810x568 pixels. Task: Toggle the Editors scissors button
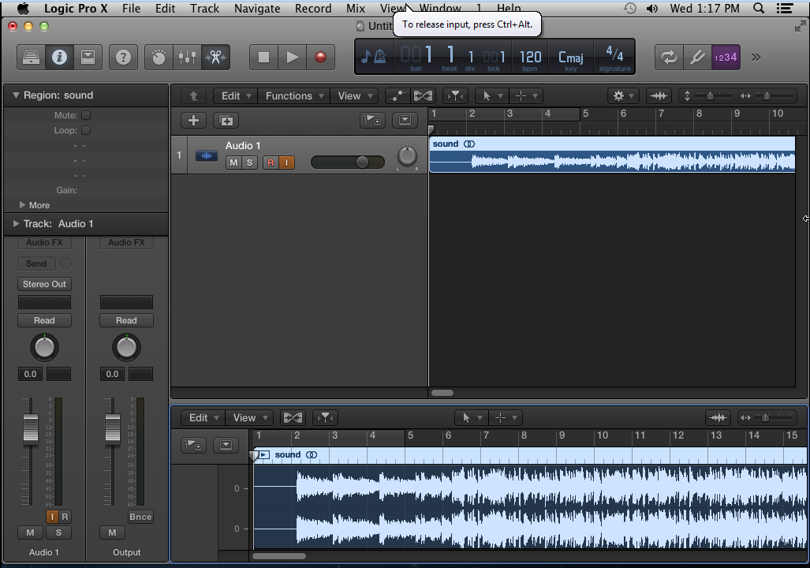pyautogui.click(x=215, y=57)
